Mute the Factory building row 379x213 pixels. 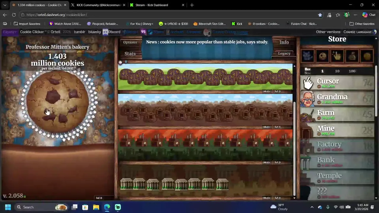[x=267, y=162]
